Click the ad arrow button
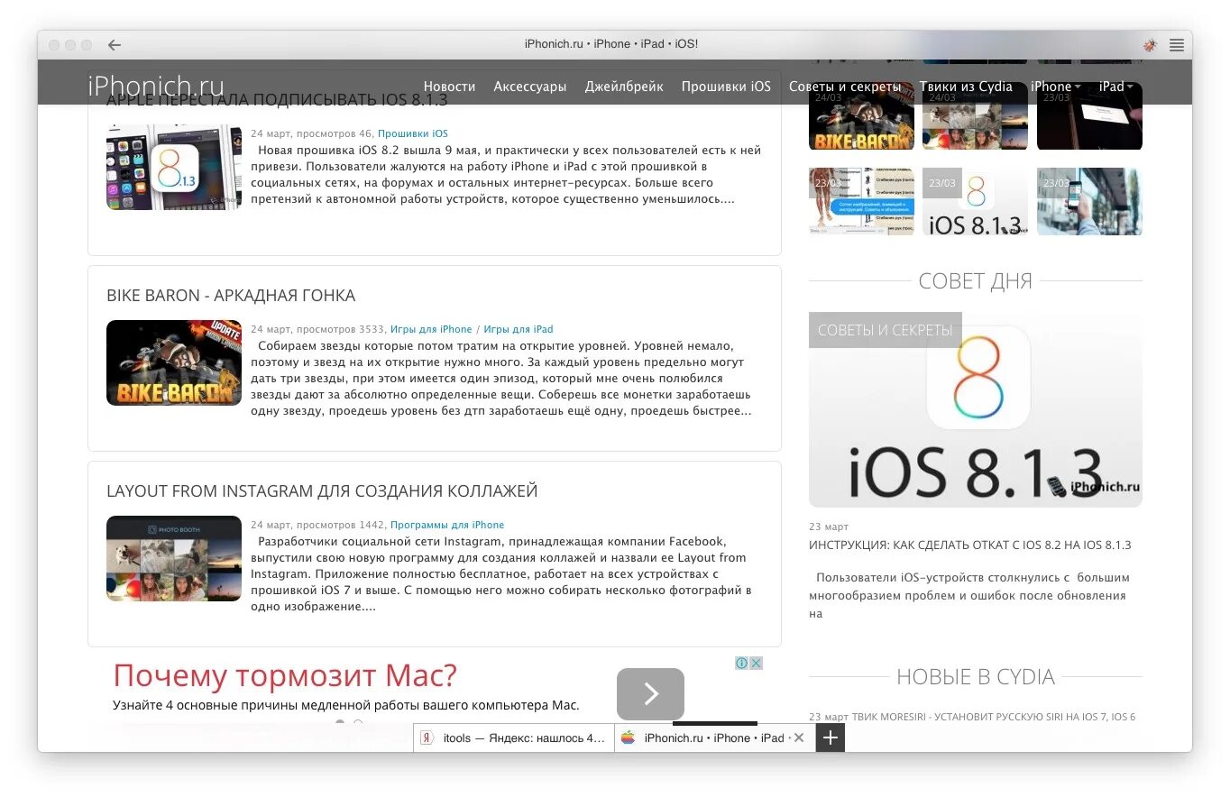The image size is (1230, 797). coord(650,694)
